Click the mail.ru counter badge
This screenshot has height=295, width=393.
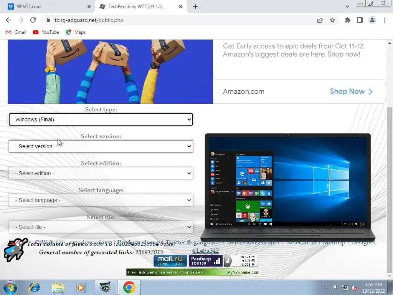pos(170,261)
